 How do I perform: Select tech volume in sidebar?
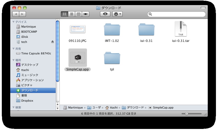click(33, 42)
